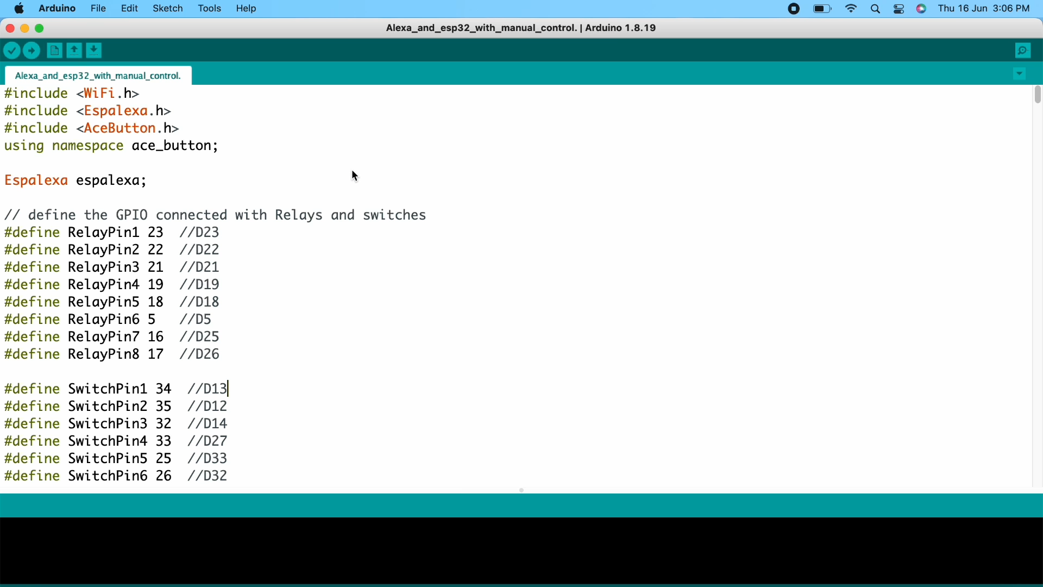The height and width of the screenshot is (587, 1043).
Task: Click the RelayPin4 19 define line
Action: pyautogui.click(x=112, y=285)
